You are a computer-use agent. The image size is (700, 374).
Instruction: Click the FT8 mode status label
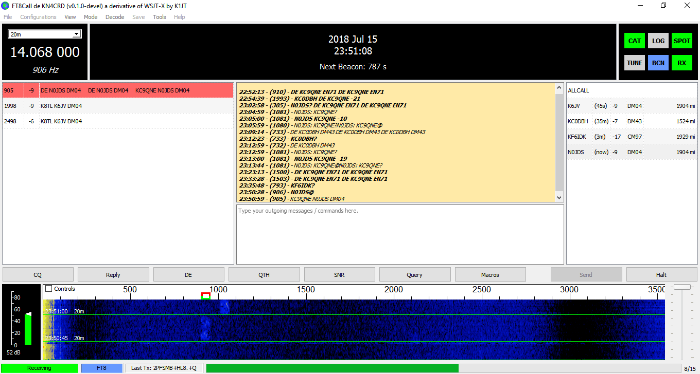102,368
